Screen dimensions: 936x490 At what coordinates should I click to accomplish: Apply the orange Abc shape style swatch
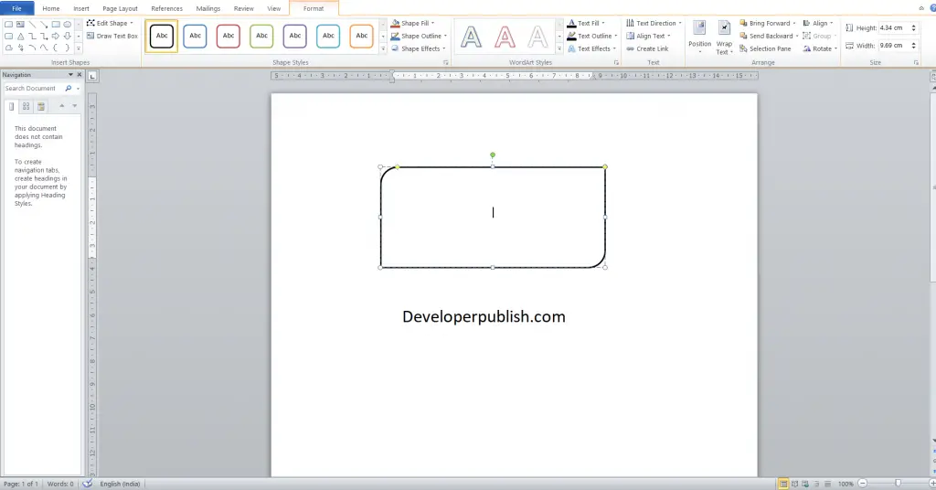pos(362,36)
